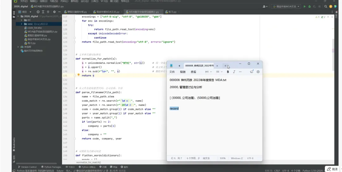Open Notepad more formatting options ellipsis
Image resolution: width=342 pixels, height=172 pixels.
(x=240, y=72)
